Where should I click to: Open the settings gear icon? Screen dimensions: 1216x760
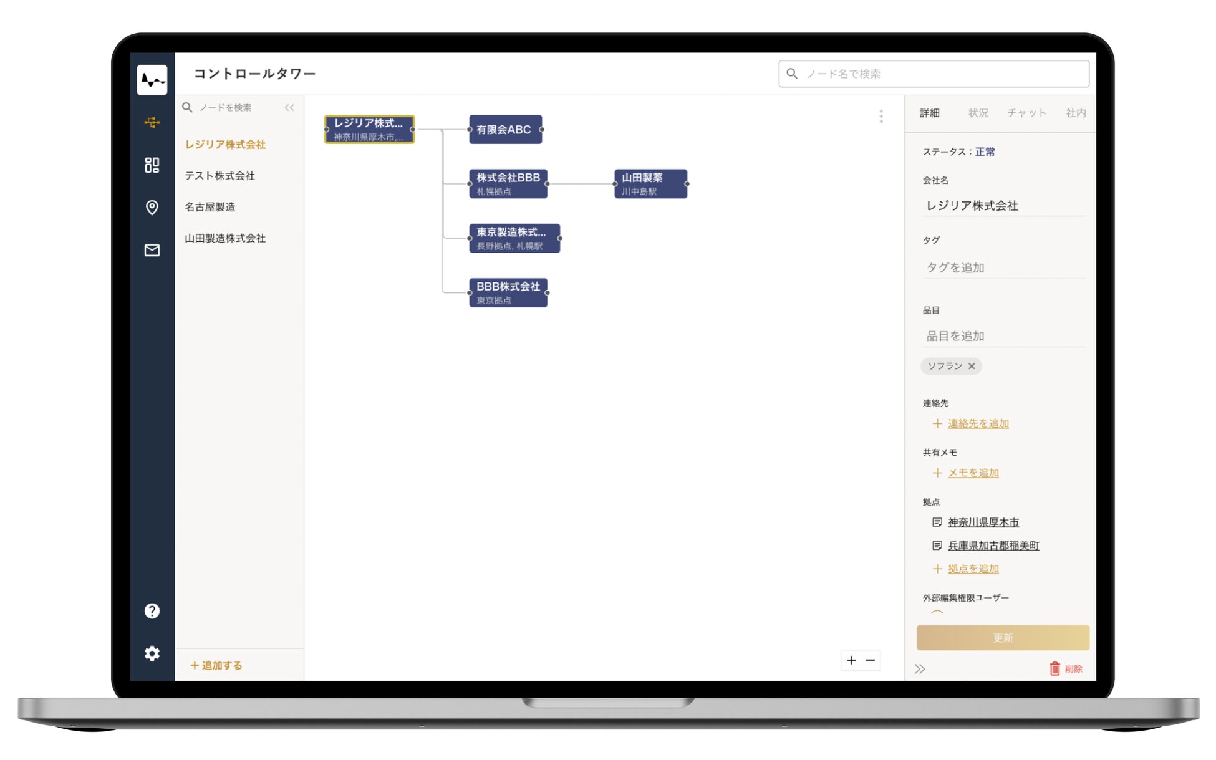click(152, 653)
